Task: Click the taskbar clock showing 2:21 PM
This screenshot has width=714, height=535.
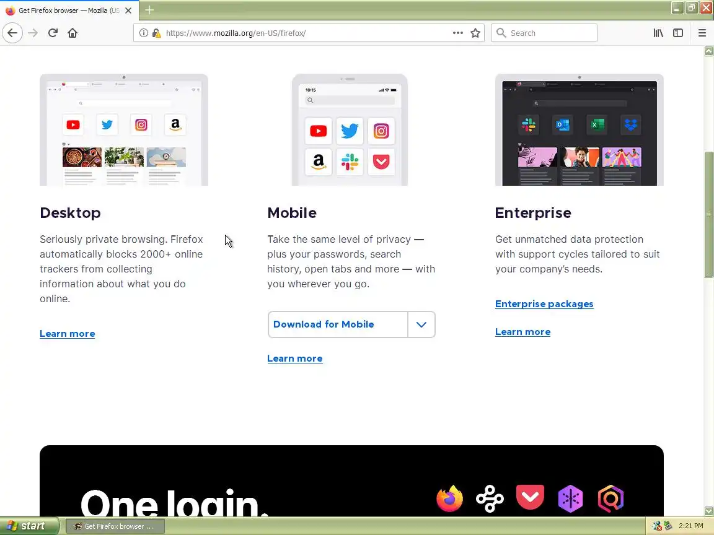Action: tap(691, 526)
